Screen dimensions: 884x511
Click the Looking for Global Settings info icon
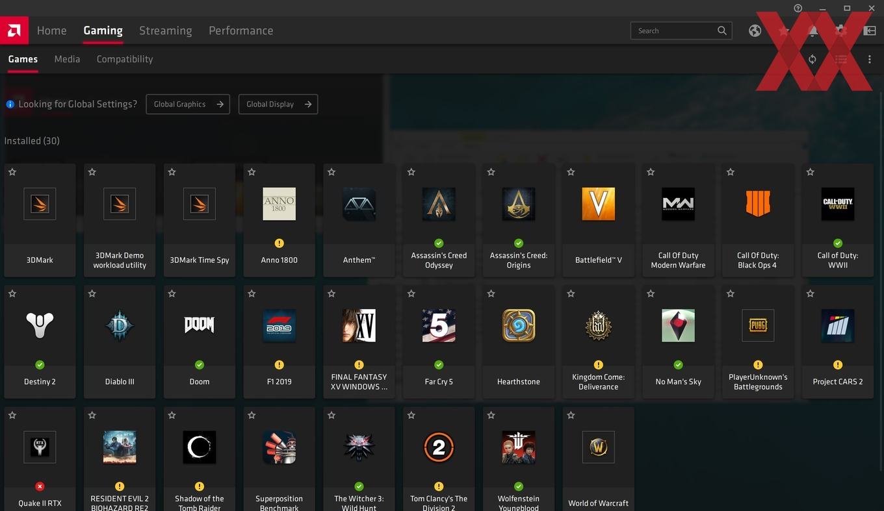[x=10, y=104]
